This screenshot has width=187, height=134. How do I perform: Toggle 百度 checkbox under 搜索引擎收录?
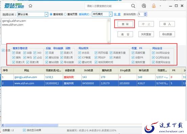coord(14,53)
